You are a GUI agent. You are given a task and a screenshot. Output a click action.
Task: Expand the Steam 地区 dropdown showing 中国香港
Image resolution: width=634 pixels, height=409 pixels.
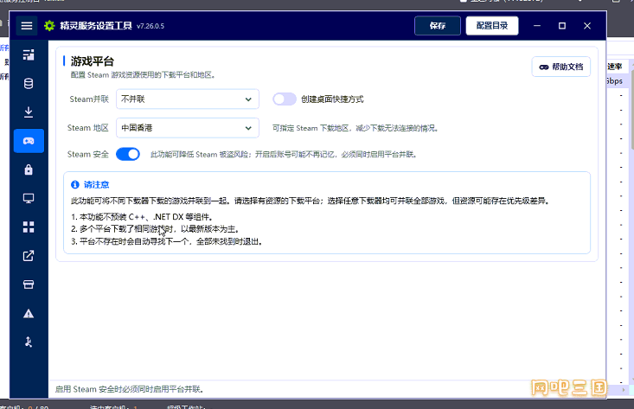(188, 128)
